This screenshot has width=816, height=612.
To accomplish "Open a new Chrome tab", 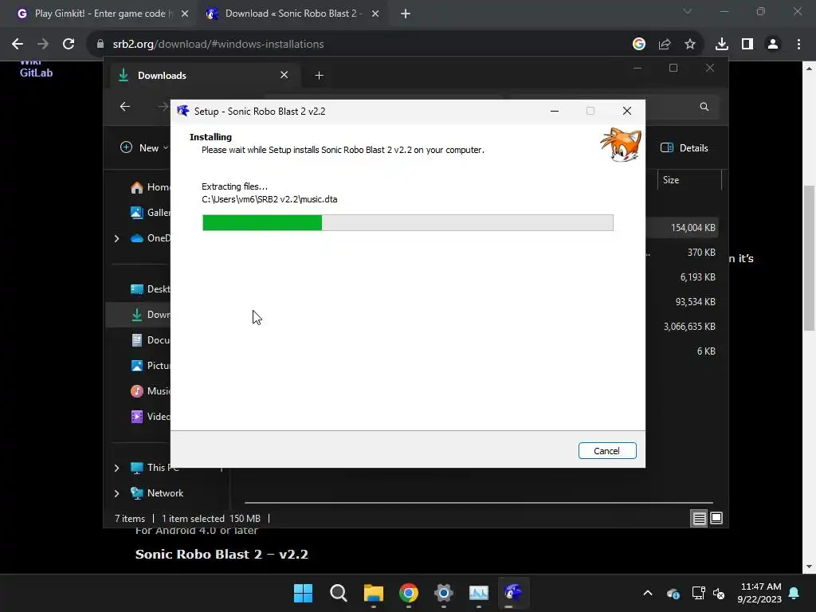I will pos(406,14).
